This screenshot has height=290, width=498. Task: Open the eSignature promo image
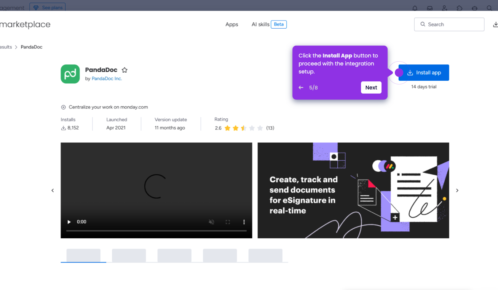(x=353, y=190)
